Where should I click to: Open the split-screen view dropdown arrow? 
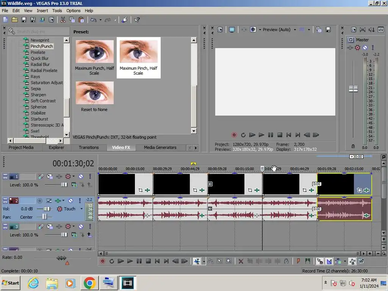point(260,30)
